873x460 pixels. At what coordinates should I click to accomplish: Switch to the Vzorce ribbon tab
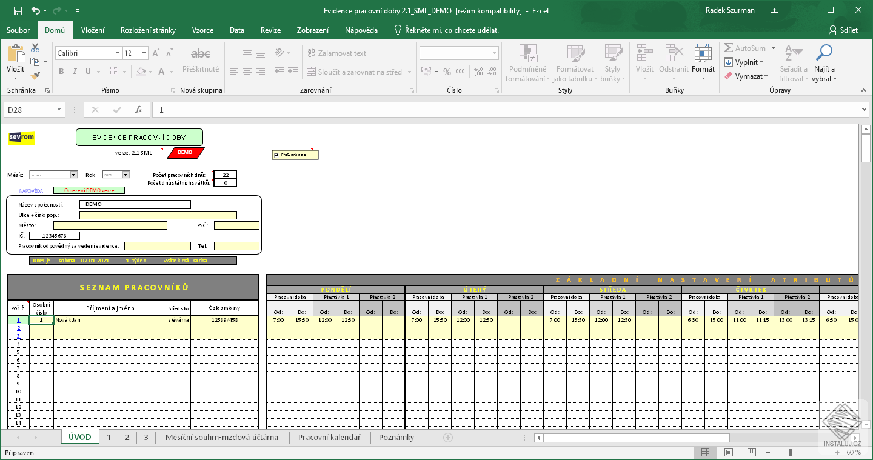[202, 30]
